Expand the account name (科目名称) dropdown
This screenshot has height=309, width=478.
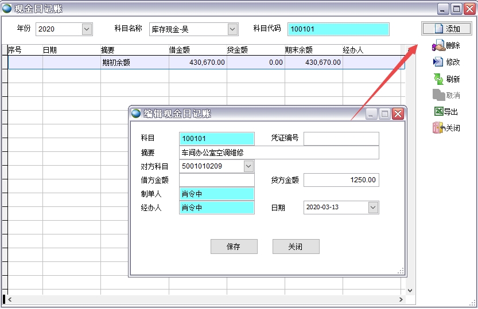pos(232,29)
